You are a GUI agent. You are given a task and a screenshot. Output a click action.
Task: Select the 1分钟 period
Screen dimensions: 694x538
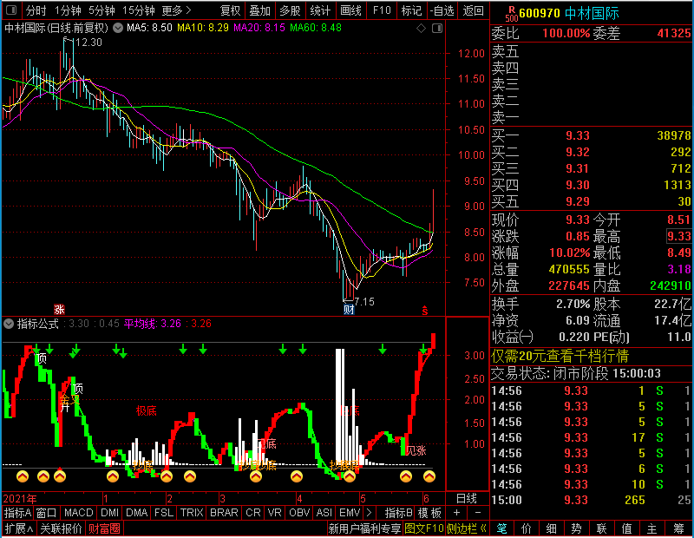click(68, 10)
